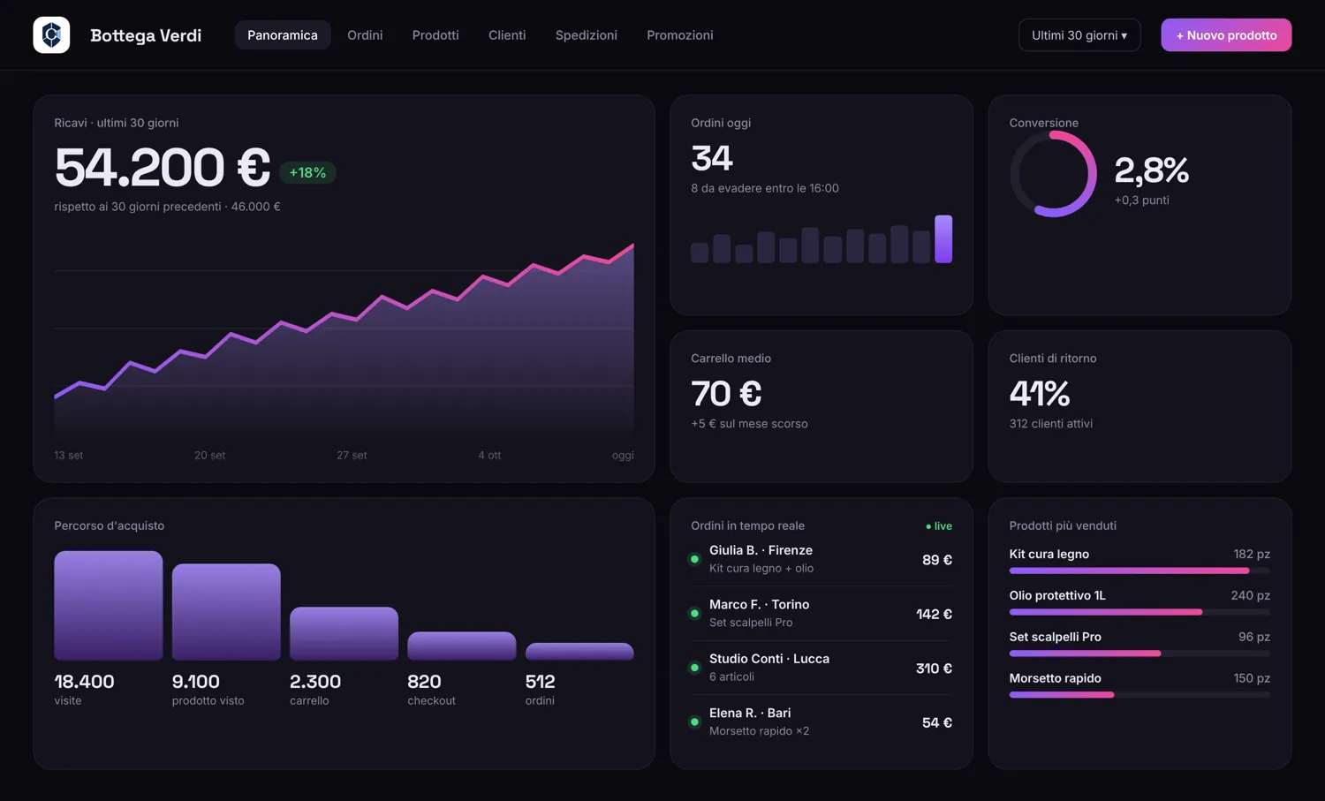Click the 41% Clienti di ritorno value

pyautogui.click(x=1040, y=394)
